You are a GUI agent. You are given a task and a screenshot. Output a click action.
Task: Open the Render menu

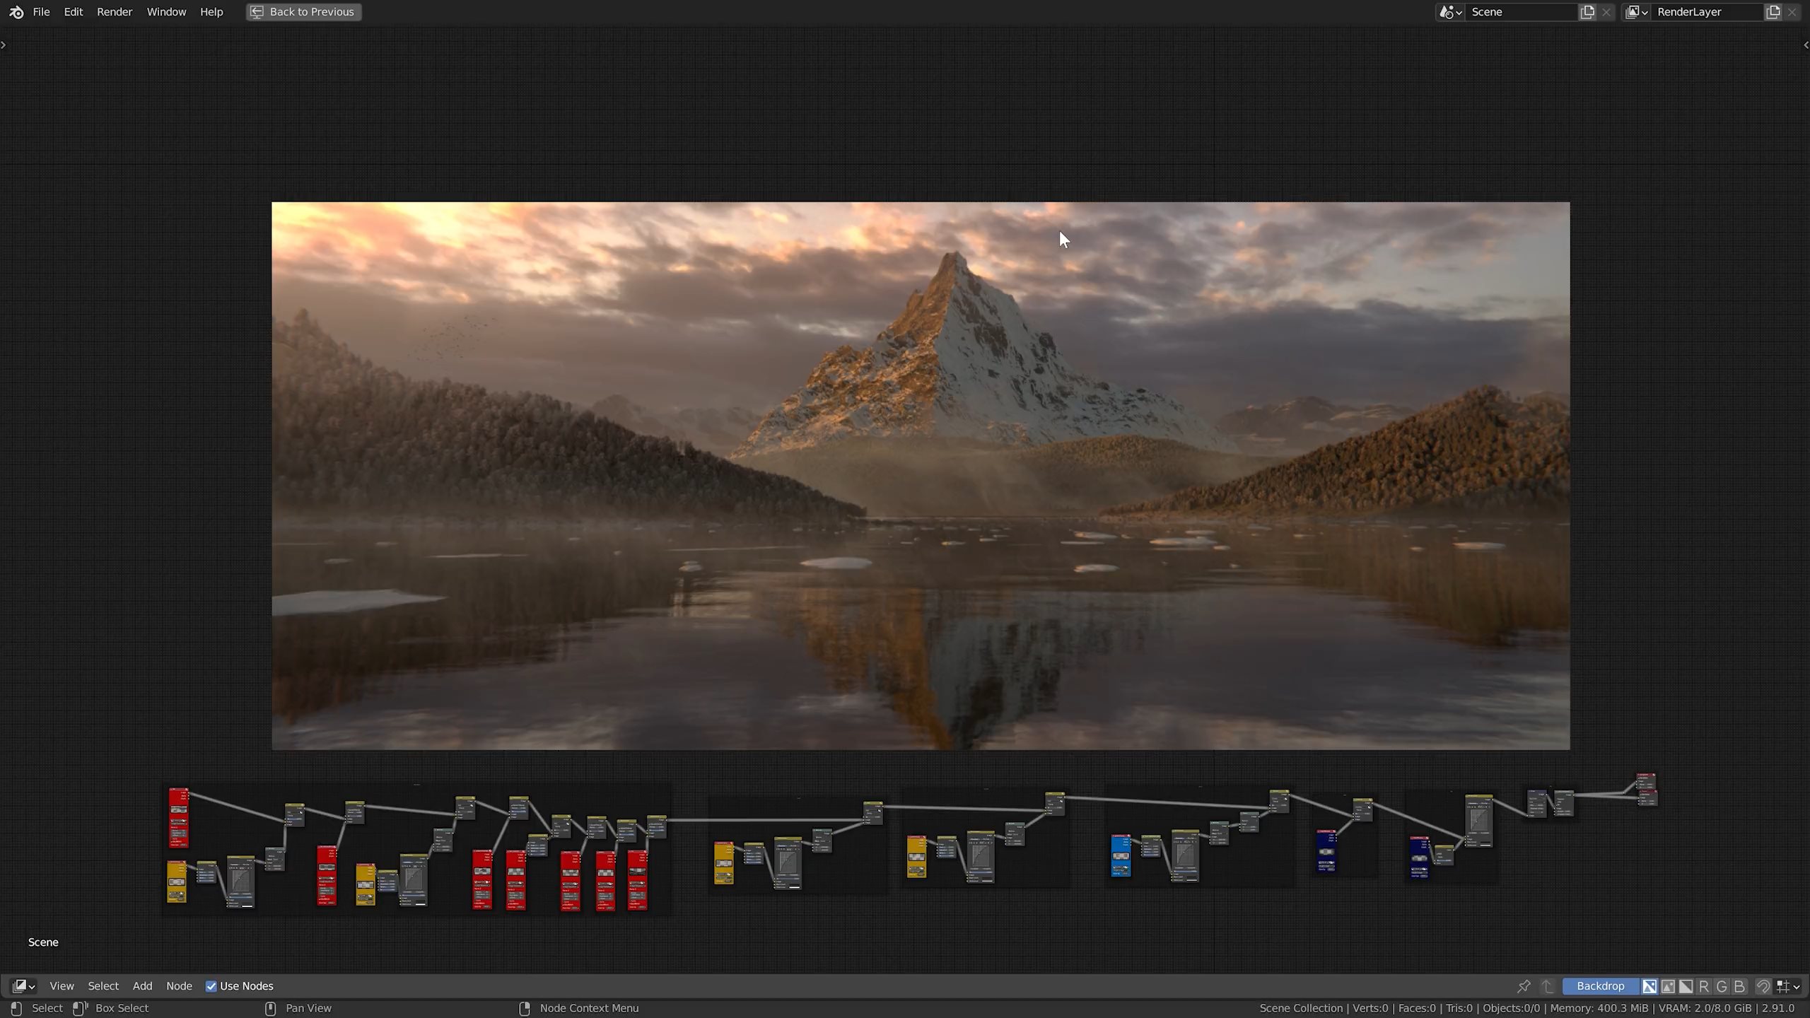point(115,12)
